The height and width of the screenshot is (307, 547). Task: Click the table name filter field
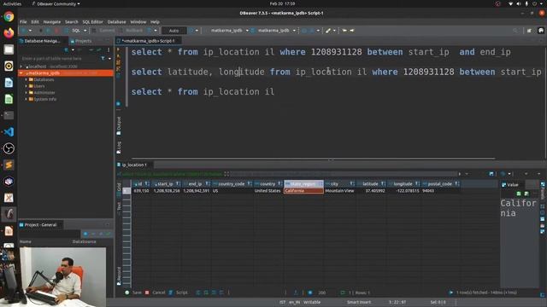[x=60, y=59]
